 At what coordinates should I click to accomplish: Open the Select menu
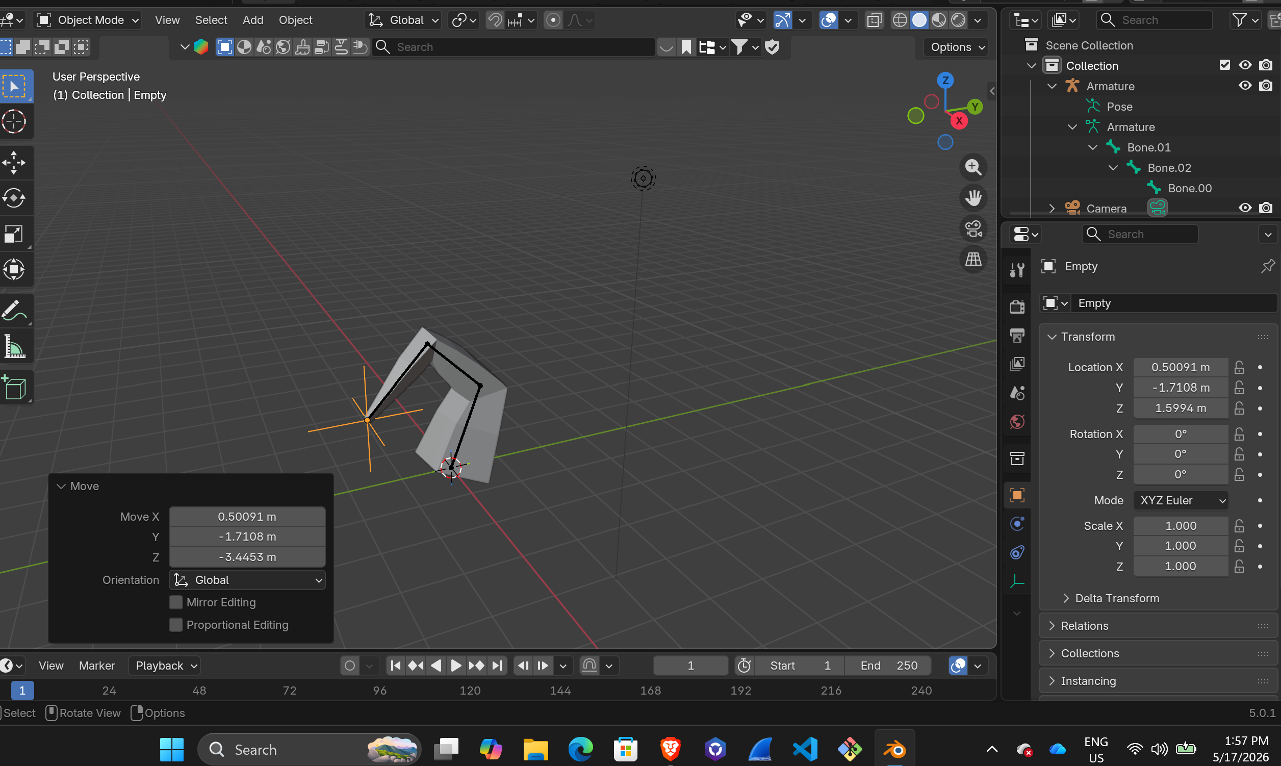211,20
